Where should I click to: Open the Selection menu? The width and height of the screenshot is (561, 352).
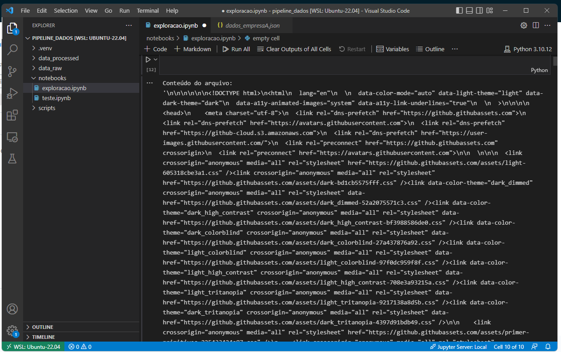(x=66, y=10)
